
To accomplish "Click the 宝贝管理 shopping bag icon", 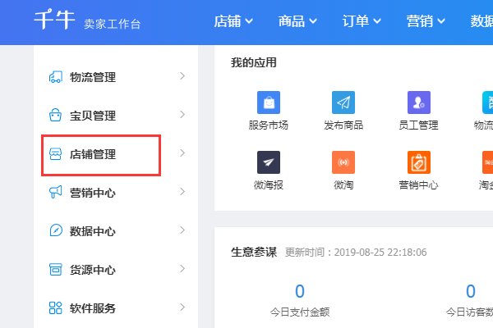I will (x=56, y=115).
